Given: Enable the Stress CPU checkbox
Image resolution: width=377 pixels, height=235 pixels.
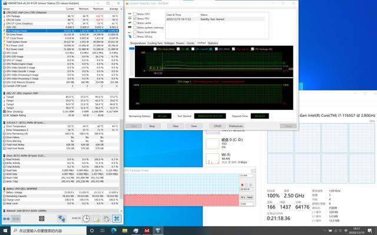Looking at the screenshot, I should tap(135, 14).
